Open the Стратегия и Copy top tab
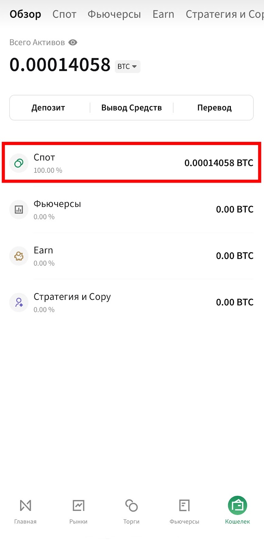Screen dimensions: 264x543 (x=225, y=14)
